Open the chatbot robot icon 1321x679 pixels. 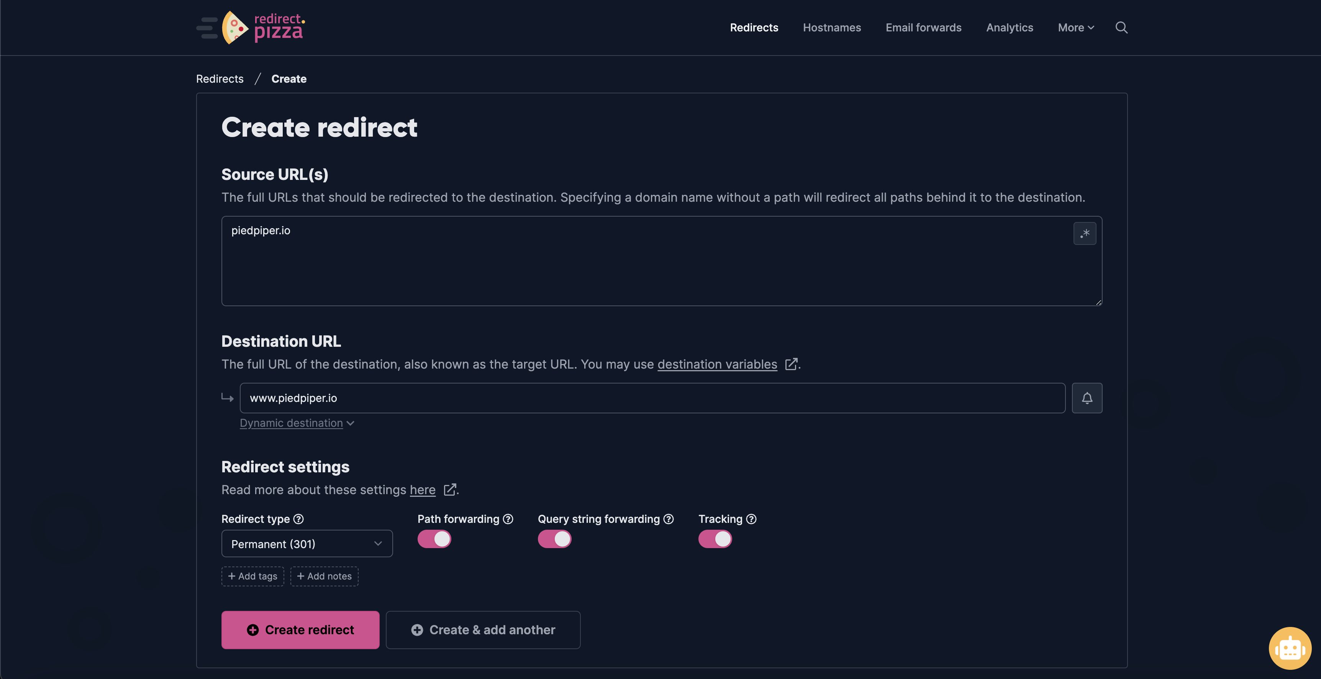[x=1290, y=648]
